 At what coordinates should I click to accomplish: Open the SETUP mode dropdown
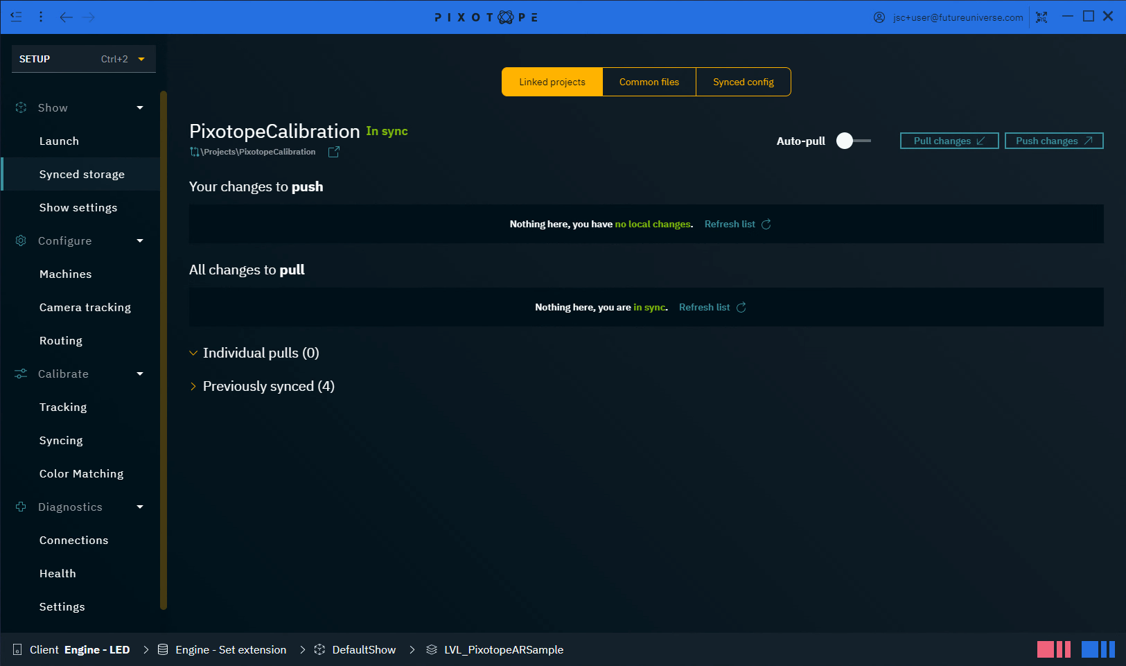84,59
